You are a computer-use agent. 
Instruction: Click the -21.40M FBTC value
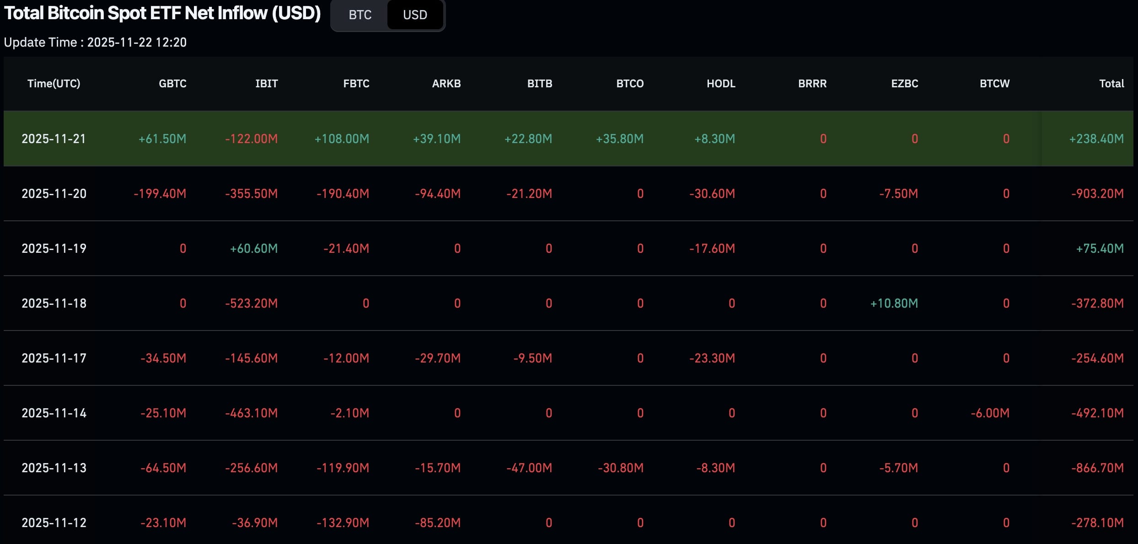(346, 249)
